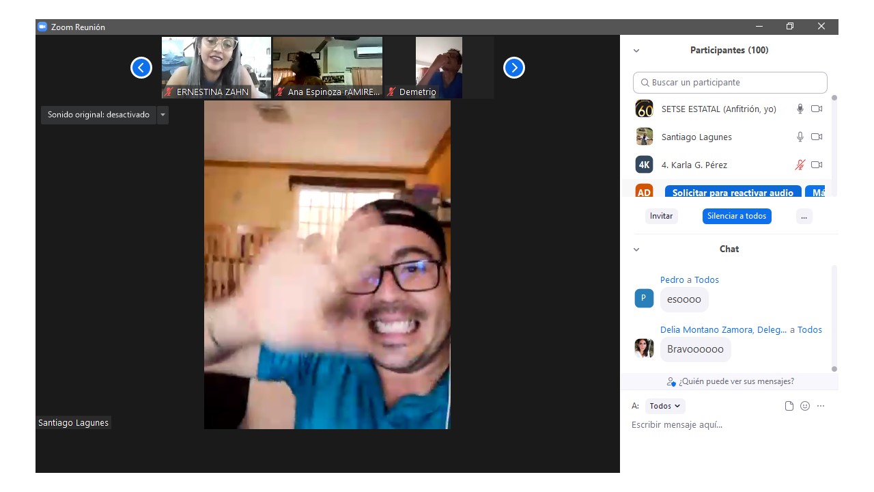Collapse the Chat panel chevron

pos(636,249)
